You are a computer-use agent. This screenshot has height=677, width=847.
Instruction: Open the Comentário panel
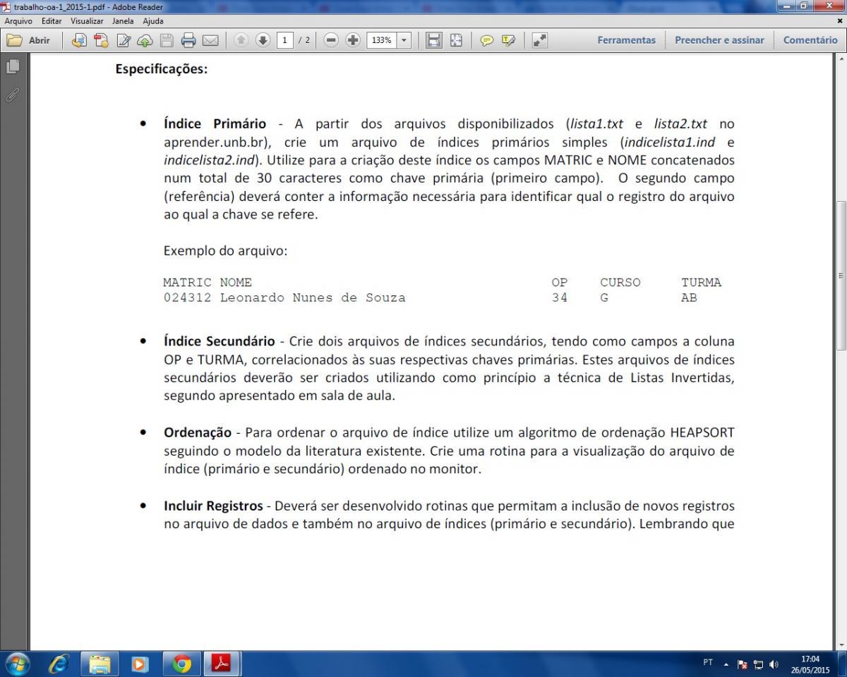(810, 40)
